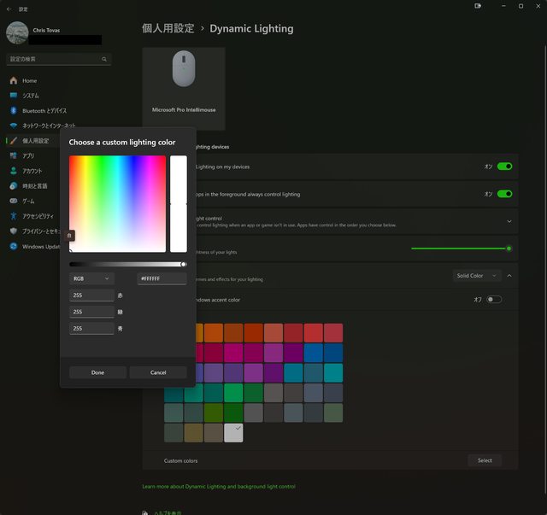Open the 時刻と言語 settings
The width and height of the screenshot is (547, 515).
(34, 185)
